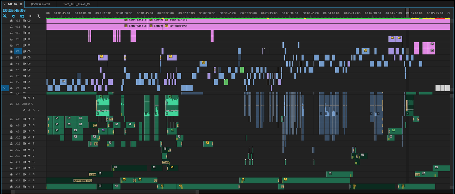
Task: Toggle the nest sequences insert mode icon
Action: [x=5, y=16]
